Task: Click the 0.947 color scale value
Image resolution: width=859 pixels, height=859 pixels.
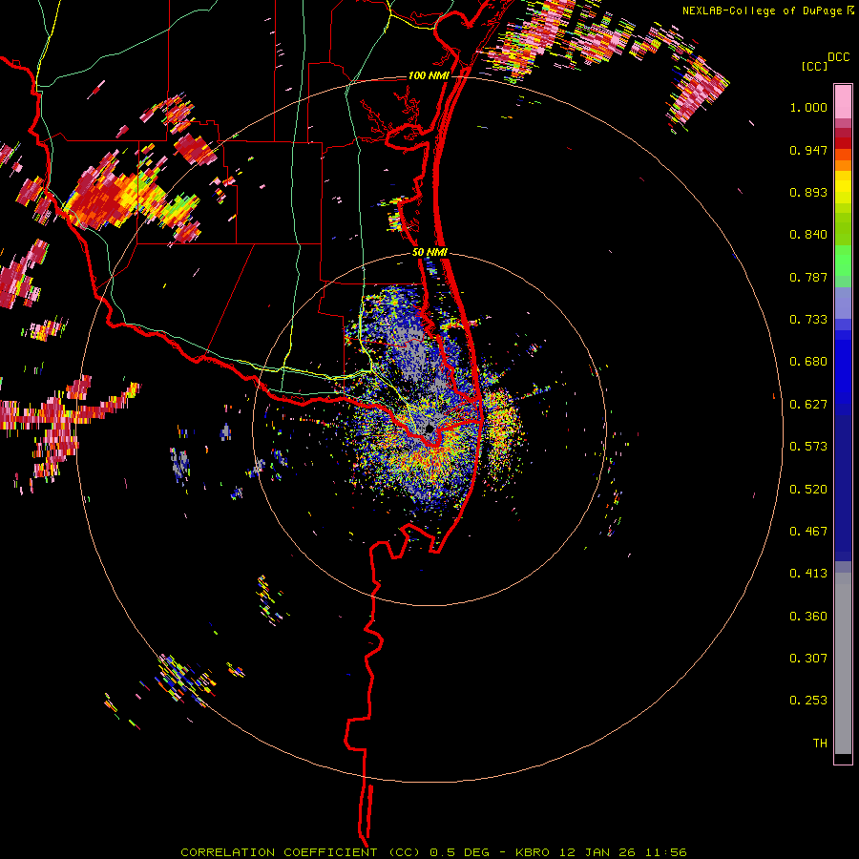Action: click(808, 150)
